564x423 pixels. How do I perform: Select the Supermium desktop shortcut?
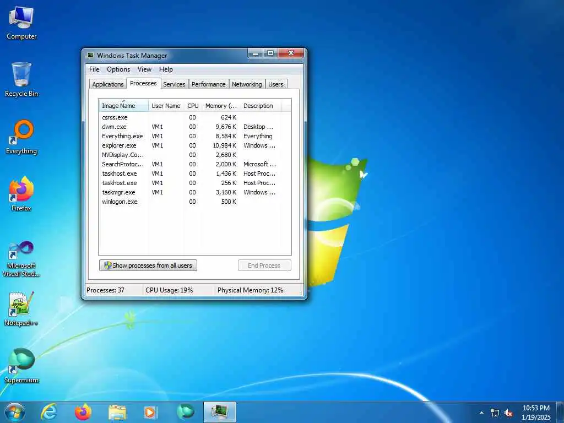(21, 366)
